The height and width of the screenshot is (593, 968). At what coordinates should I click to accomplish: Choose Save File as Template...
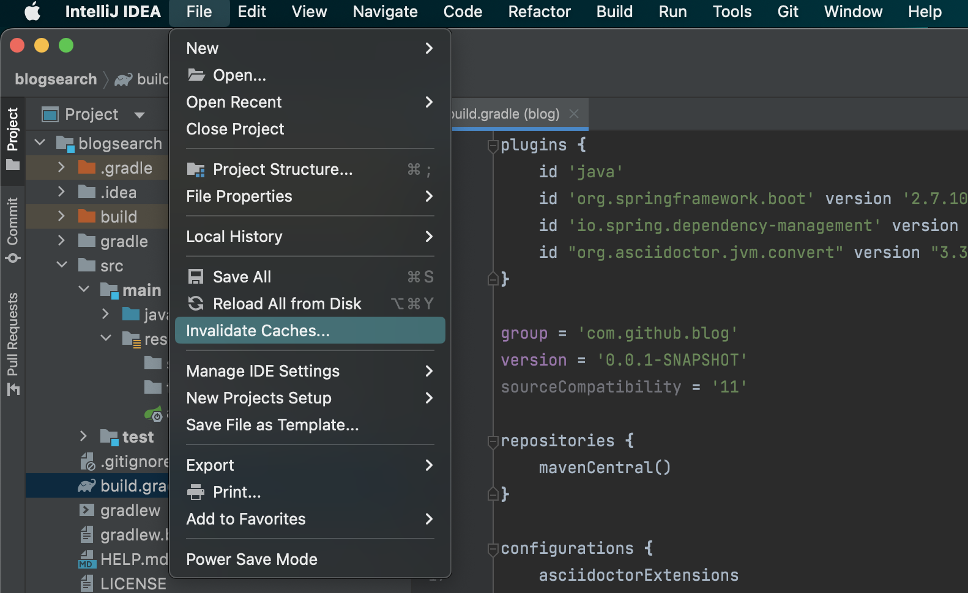point(310,425)
